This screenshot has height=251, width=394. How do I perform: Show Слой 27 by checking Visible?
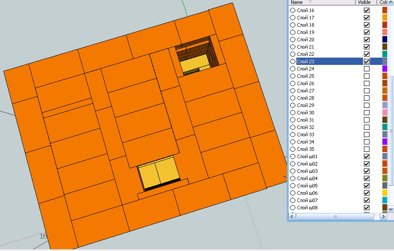click(x=367, y=91)
